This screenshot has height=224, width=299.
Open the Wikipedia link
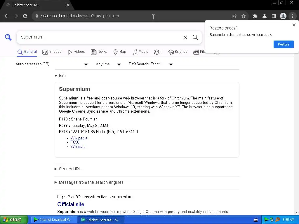79,138
